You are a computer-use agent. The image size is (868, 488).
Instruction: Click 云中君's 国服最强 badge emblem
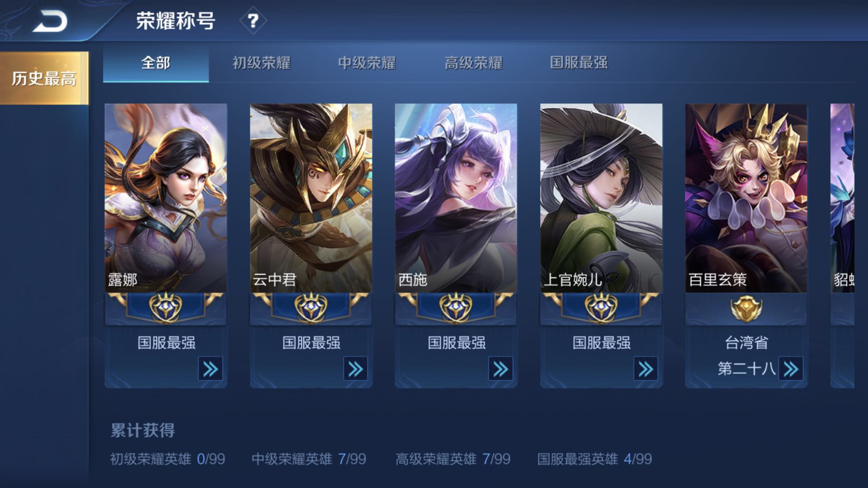pyautogui.click(x=311, y=308)
